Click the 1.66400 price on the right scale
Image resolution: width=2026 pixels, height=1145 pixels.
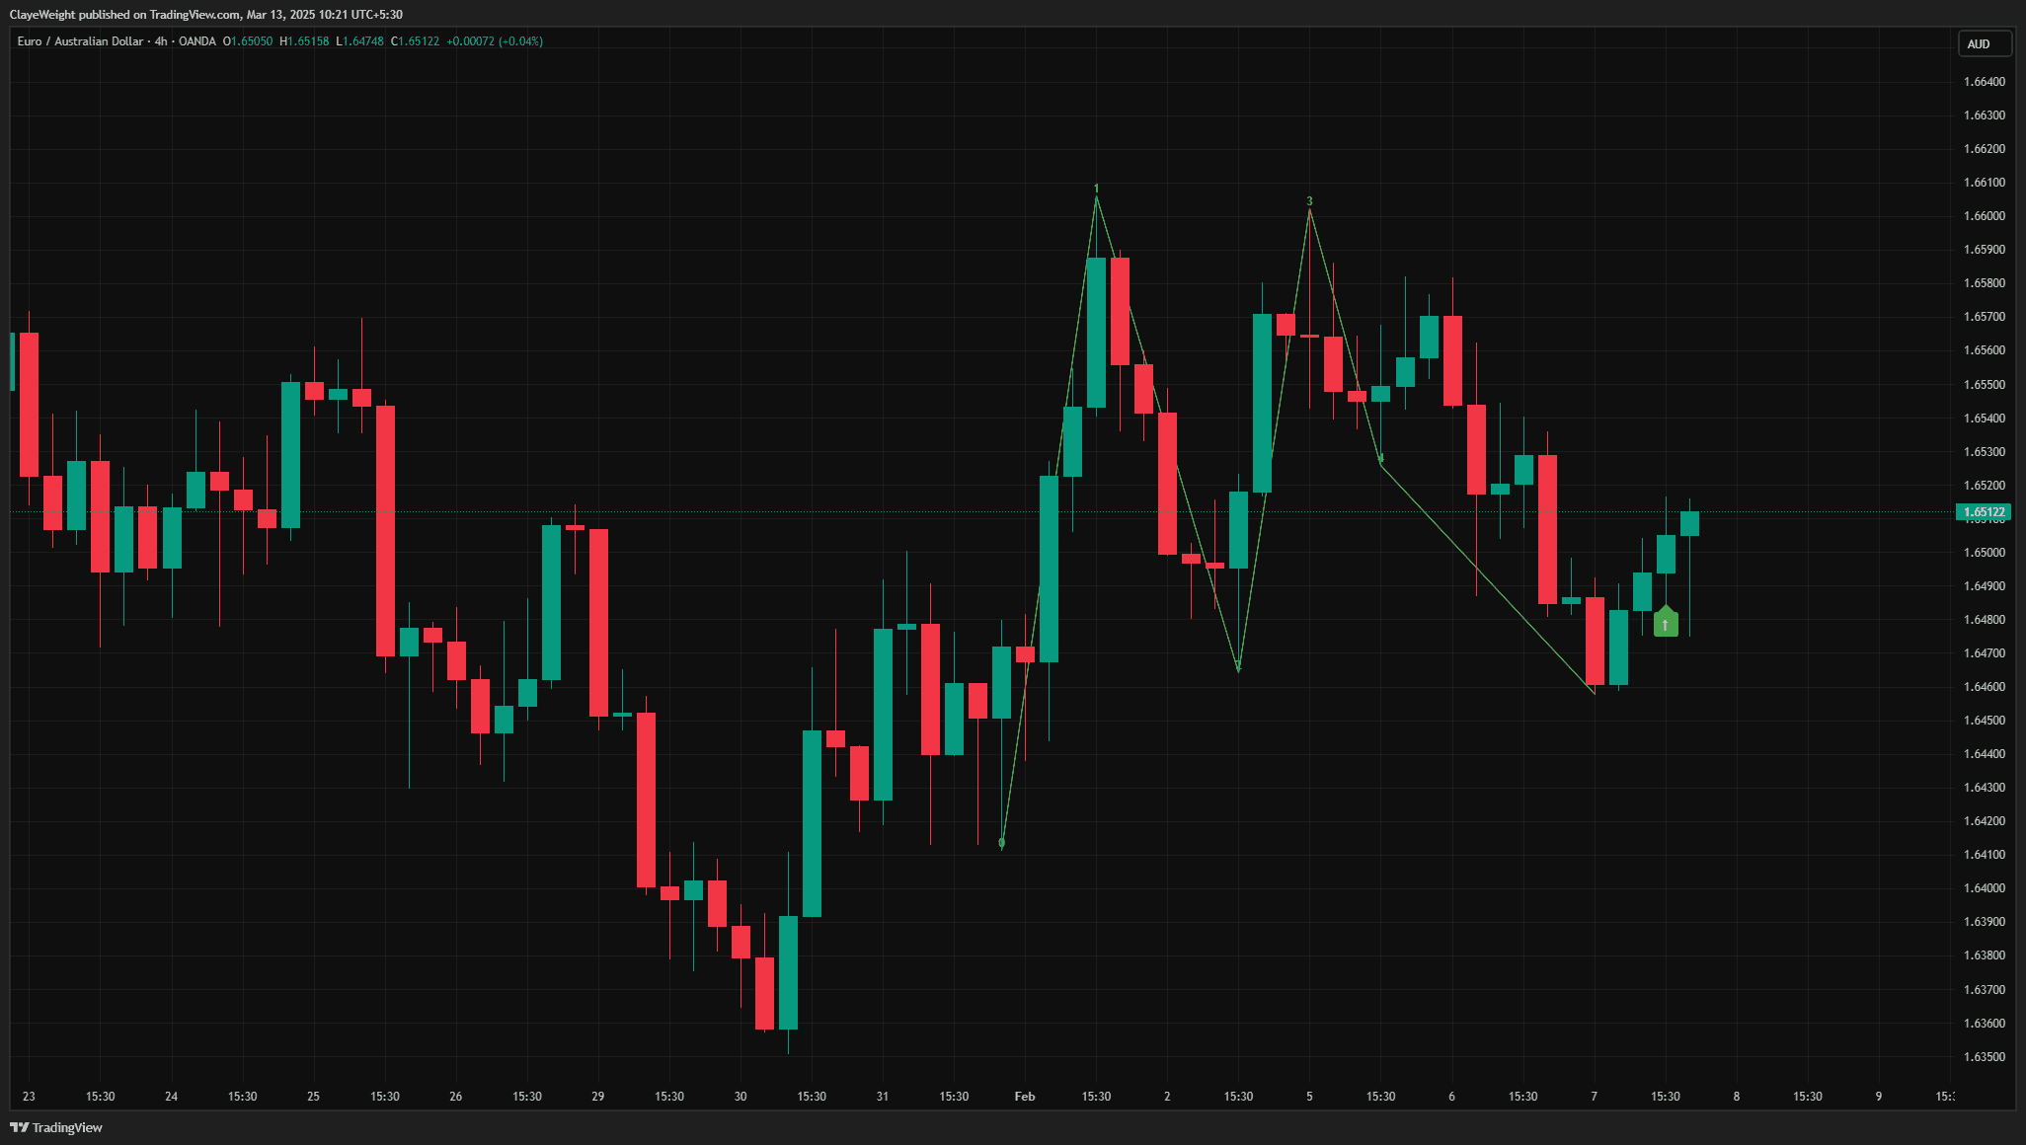(x=1985, y=82)
